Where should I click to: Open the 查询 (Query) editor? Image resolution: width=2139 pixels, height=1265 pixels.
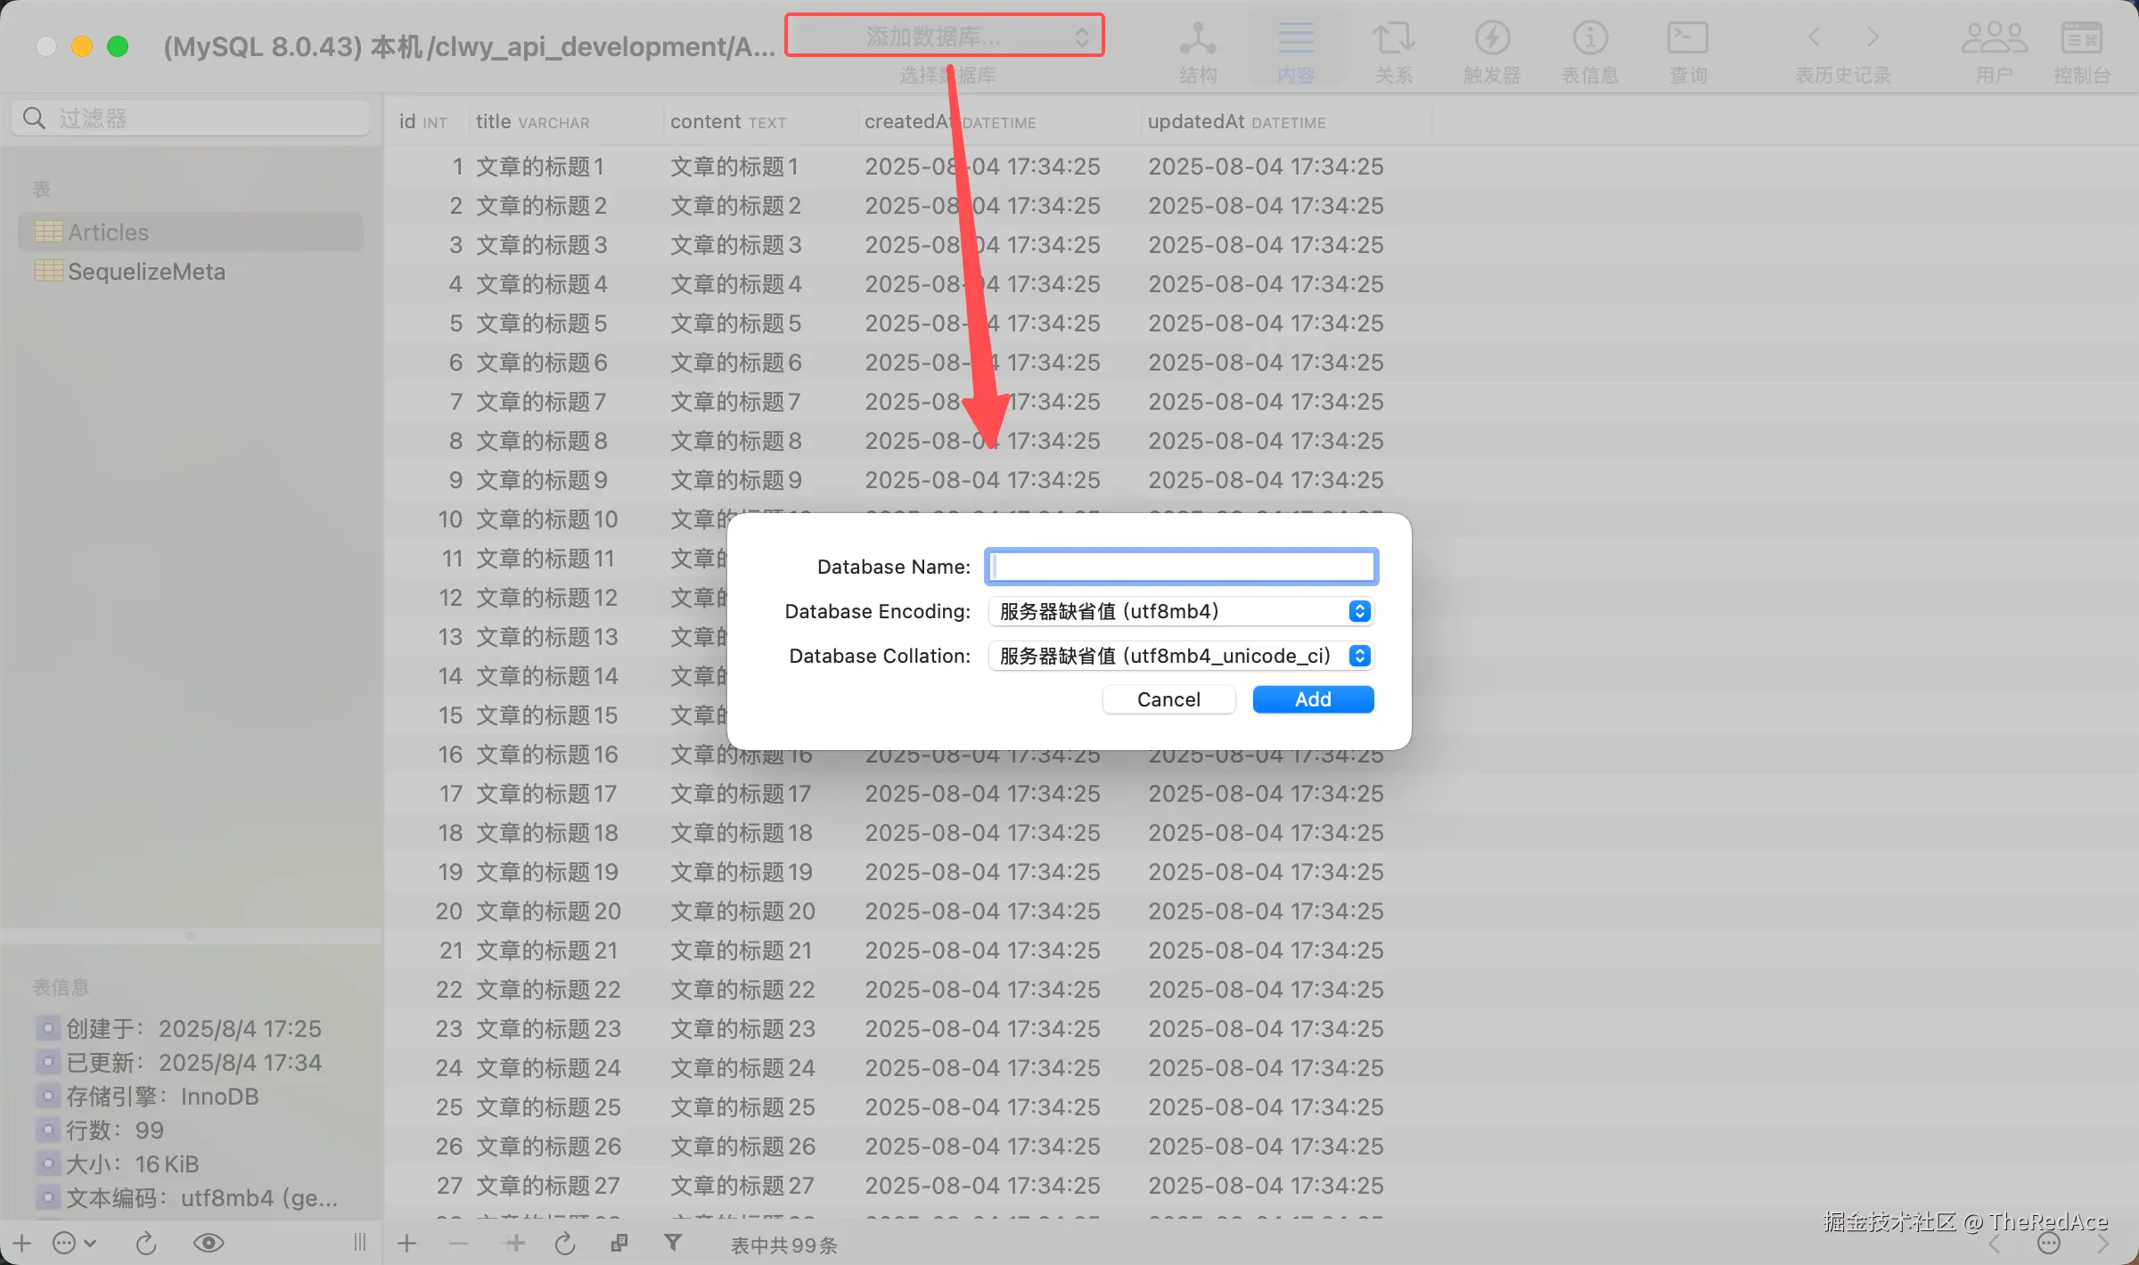click(x=1687, y=50)
